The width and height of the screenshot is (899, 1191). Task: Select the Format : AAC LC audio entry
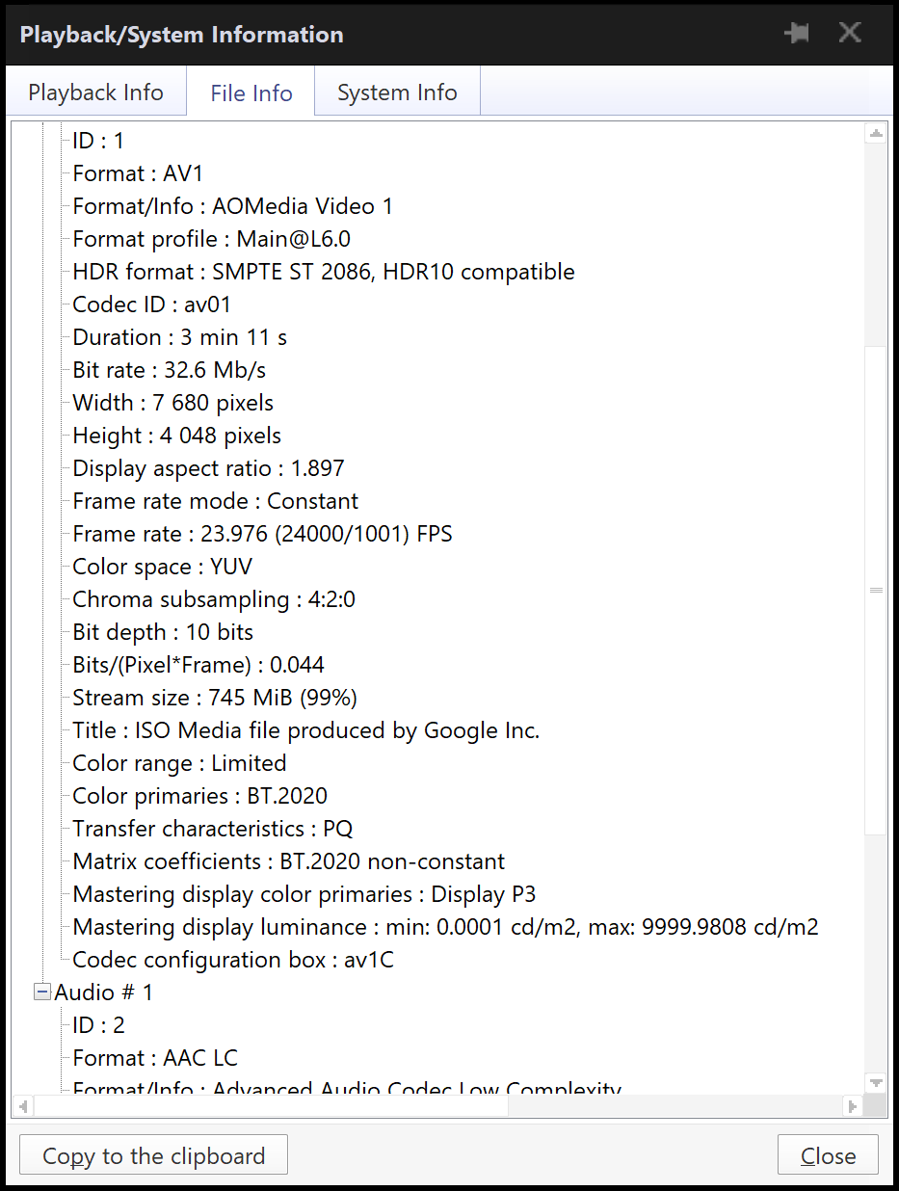(x=155, y=1058)
